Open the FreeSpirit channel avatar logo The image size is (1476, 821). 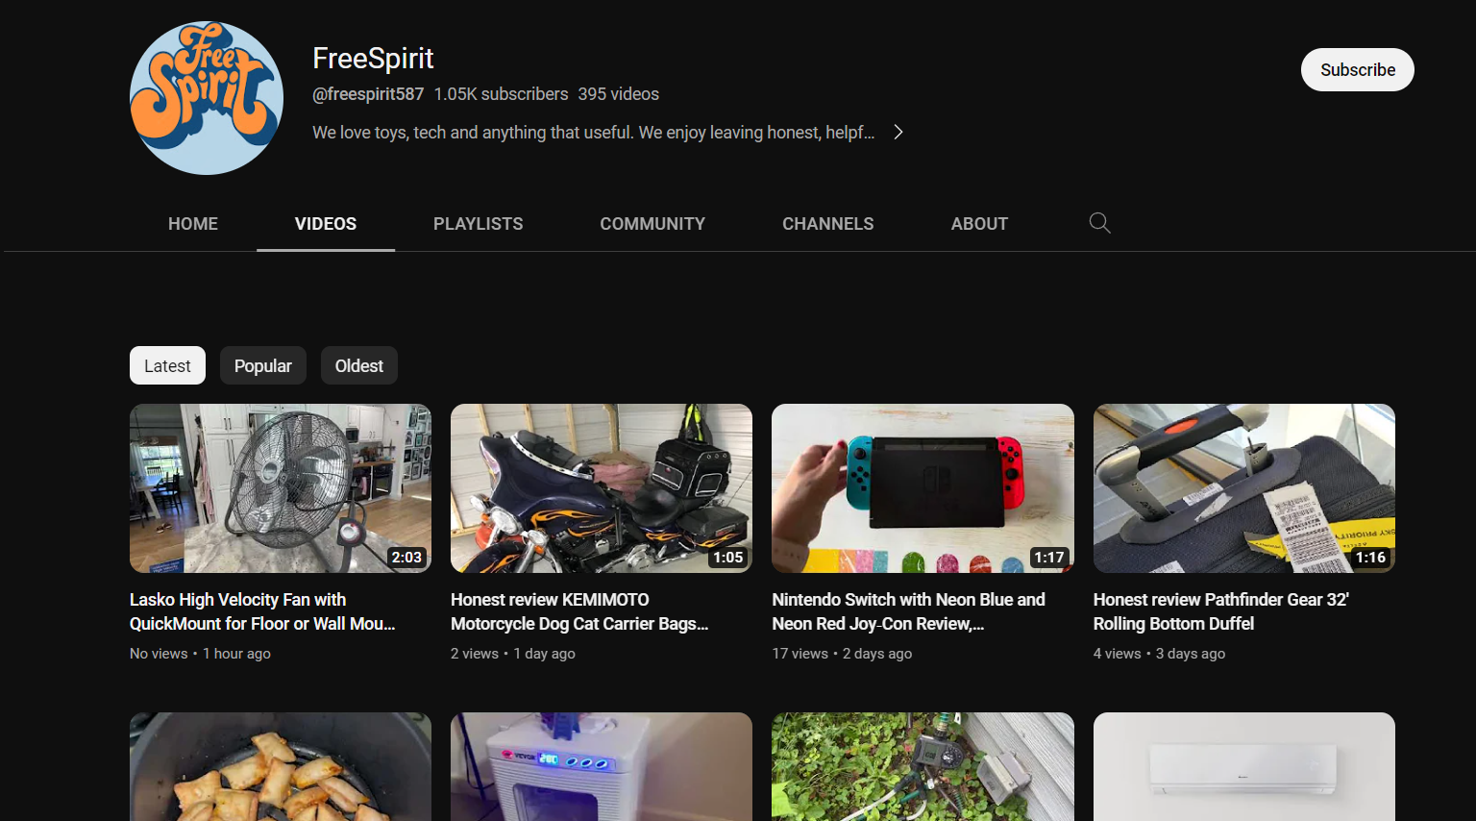point(207,98)
